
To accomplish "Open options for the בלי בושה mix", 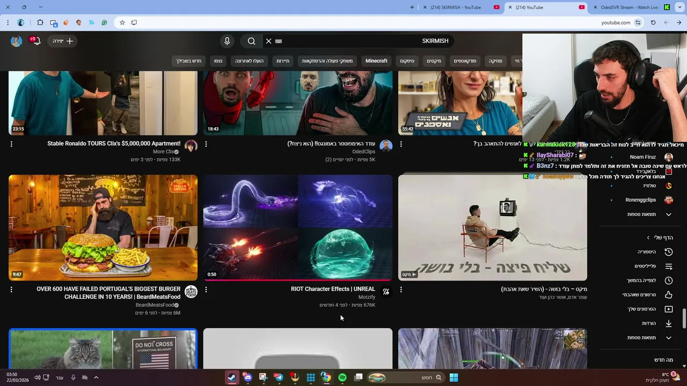I will [401, 289].
